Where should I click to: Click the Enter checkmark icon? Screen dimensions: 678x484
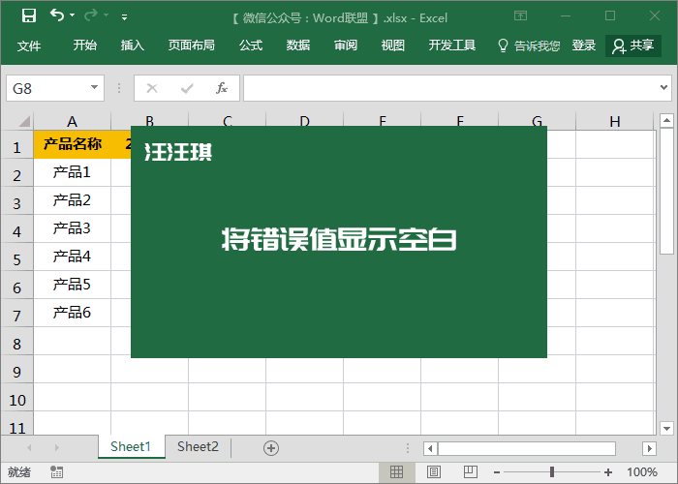pyautogui.click(x=187, y=89)
